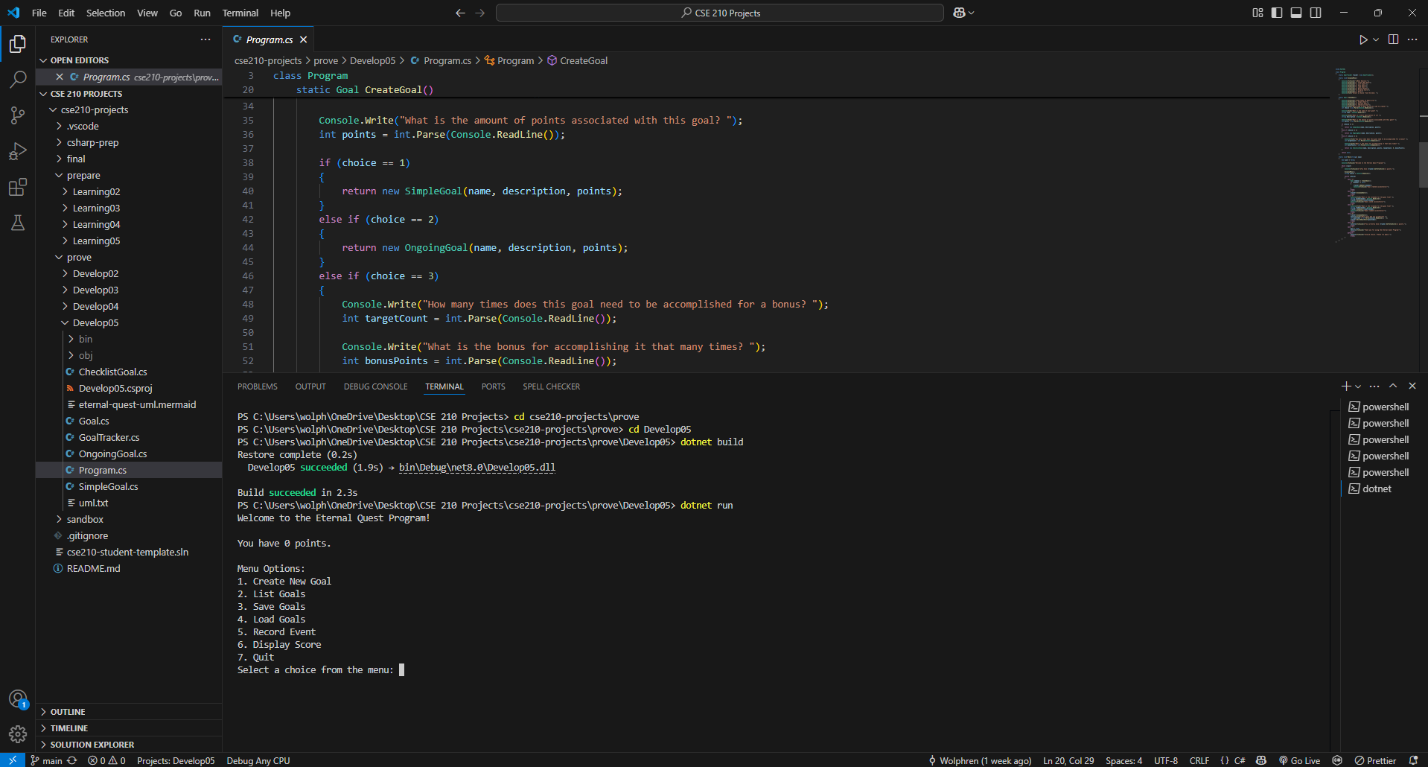Click the bin\Debug\net8.0\Develop05.dll link

(476, 468)
